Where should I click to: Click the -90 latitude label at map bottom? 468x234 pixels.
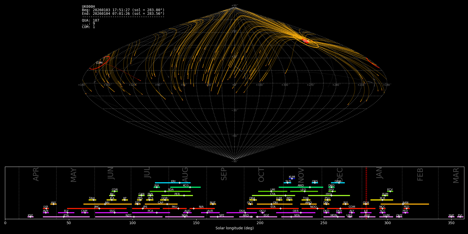click(234, 161)
